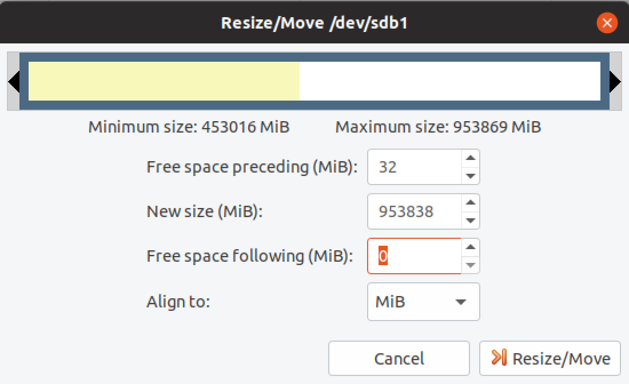This screenshot has width=629, height=384.
Task: Confirm with the Resize/Move button
Action: (x=550, y=358)
